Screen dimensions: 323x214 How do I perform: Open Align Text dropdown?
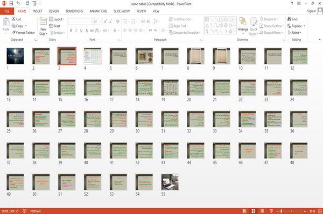point(178,26)
